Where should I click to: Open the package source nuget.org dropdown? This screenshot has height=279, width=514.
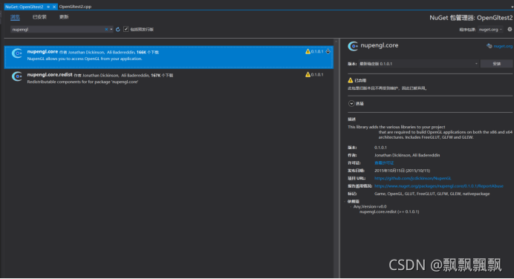tap(490, 30)
